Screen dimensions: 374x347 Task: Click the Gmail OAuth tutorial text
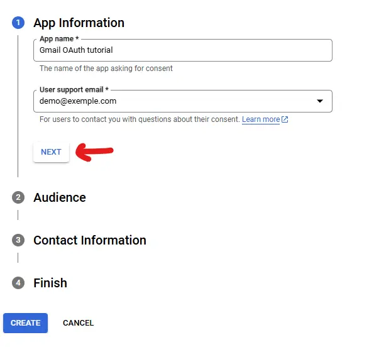(76, 50)
